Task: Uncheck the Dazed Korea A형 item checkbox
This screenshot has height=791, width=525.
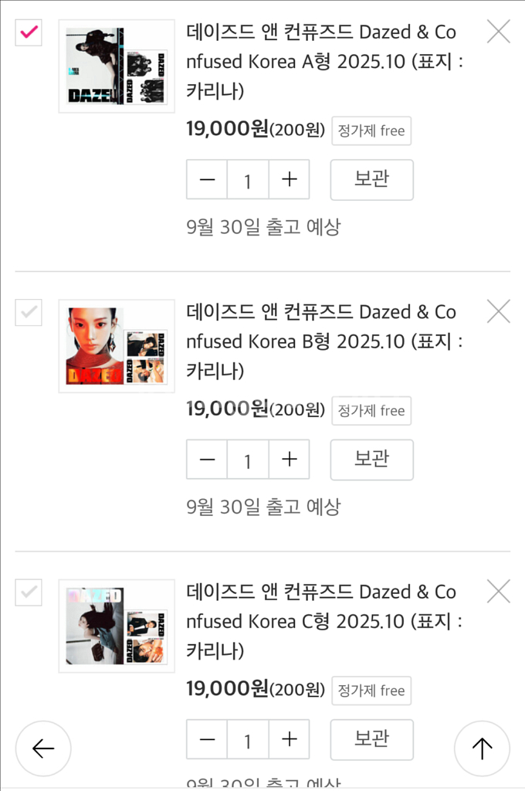Action: click(x=29, y=32)
